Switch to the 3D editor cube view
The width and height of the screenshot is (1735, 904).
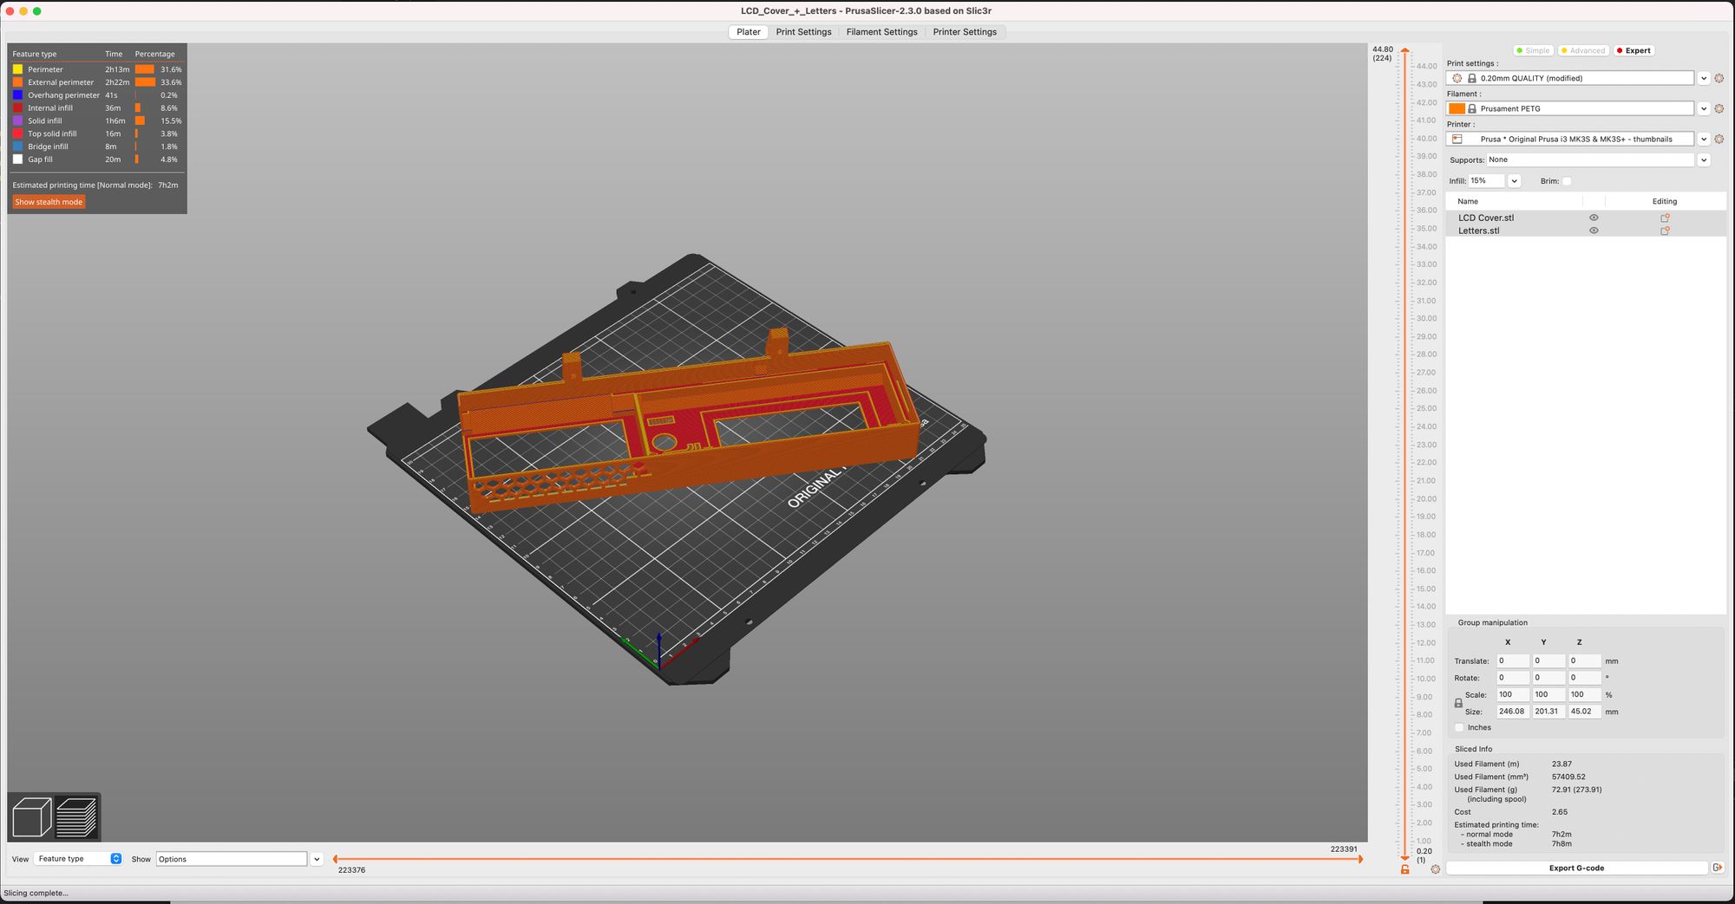32,817
